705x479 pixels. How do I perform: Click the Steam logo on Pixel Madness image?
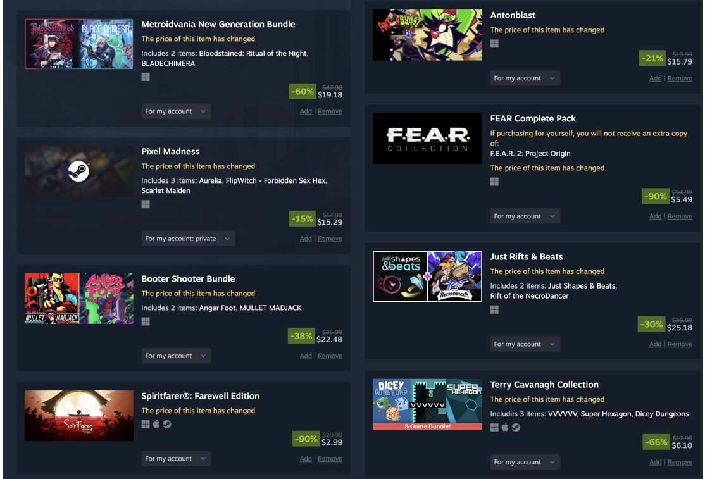click(78, 171)
